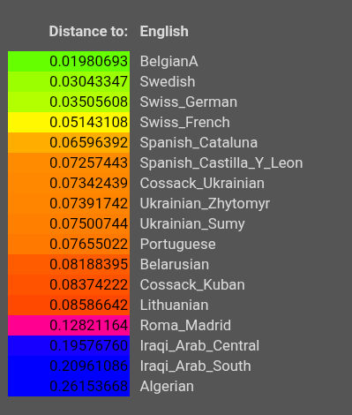Select the Roma_Madrid population name
This screenshot has width=352, height=415.
tap(185, 326)
